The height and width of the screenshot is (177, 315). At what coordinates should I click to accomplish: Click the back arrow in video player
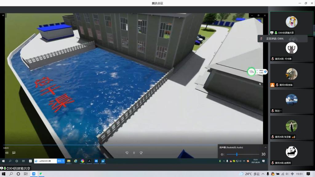coord(3,15)
